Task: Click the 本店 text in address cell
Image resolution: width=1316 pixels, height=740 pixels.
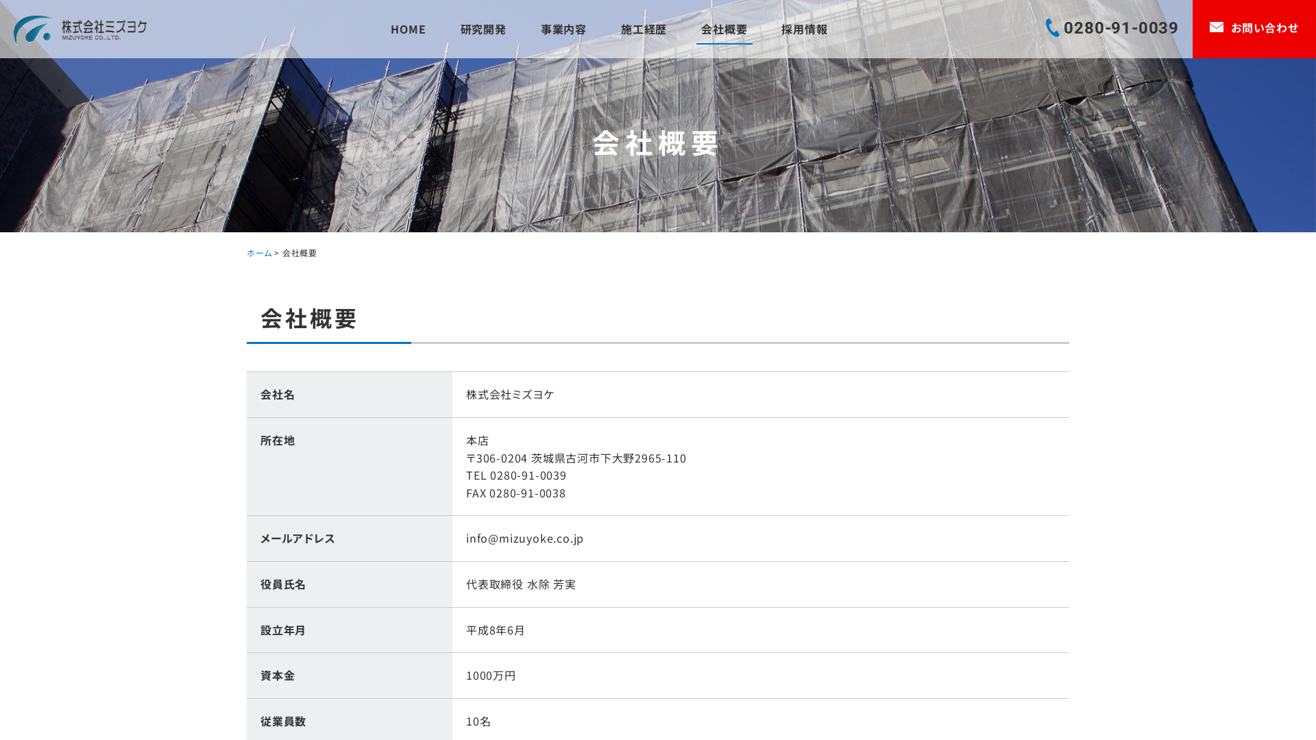Action: (x=478, y=441)
